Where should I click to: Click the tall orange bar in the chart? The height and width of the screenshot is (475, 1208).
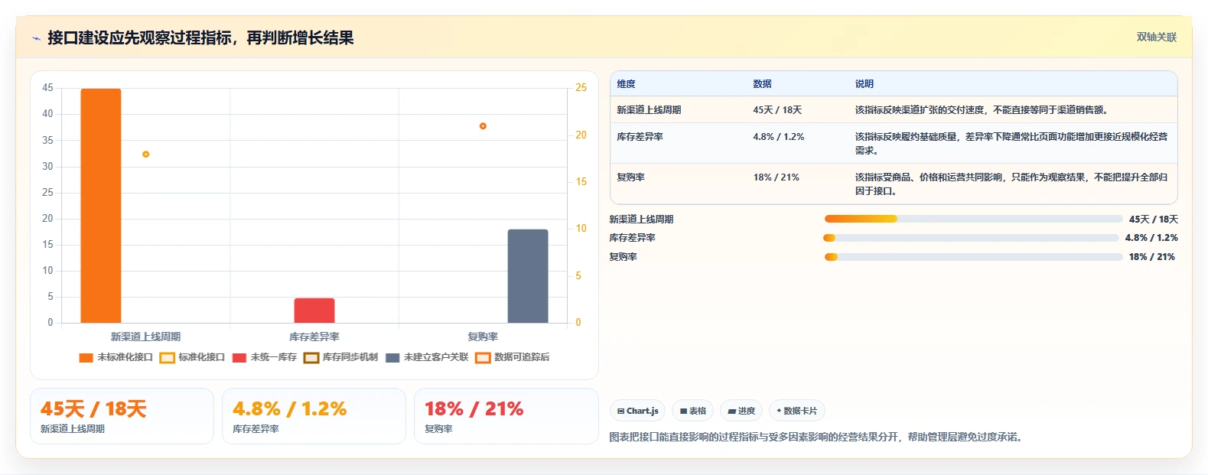coord(101,206)
